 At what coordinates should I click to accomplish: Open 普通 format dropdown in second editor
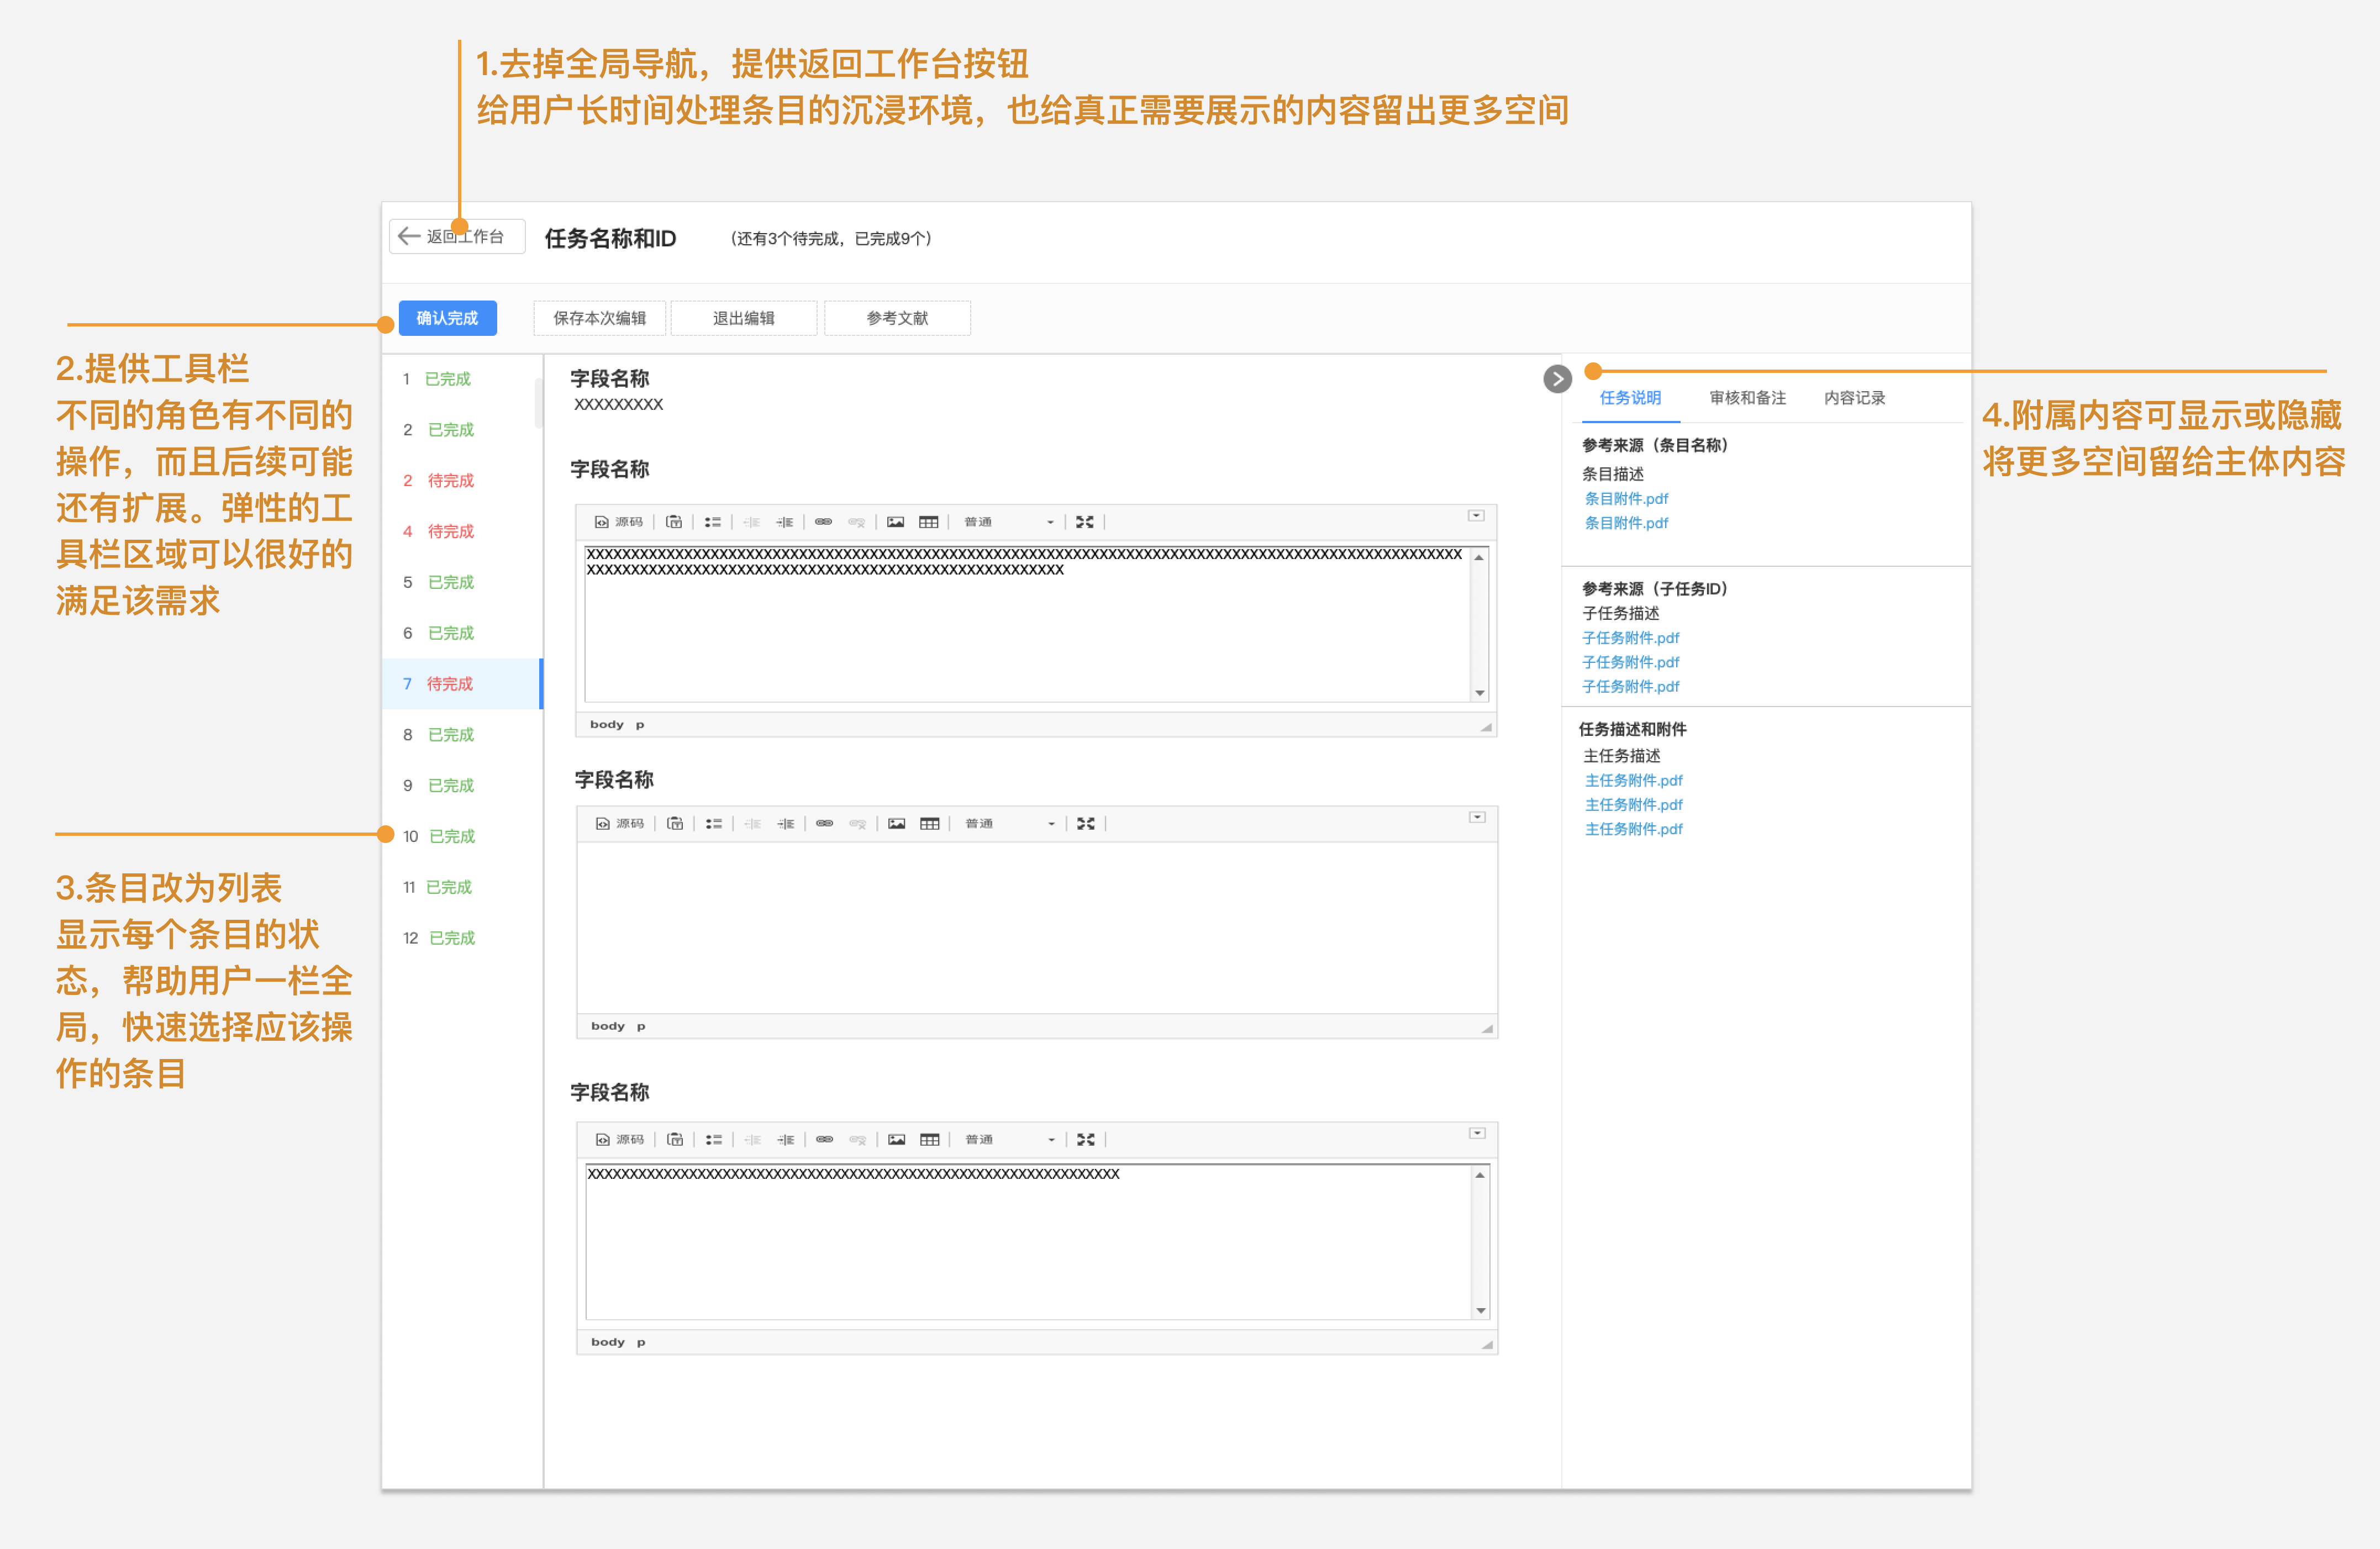(1009, 823)
